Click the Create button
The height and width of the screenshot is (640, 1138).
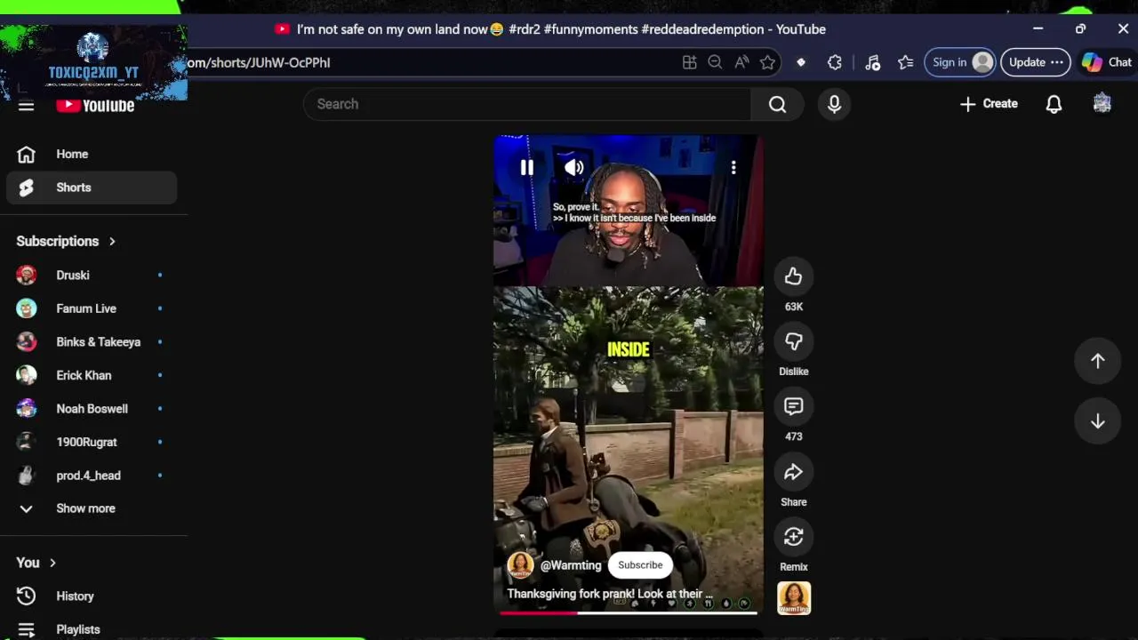click(989, 104)
